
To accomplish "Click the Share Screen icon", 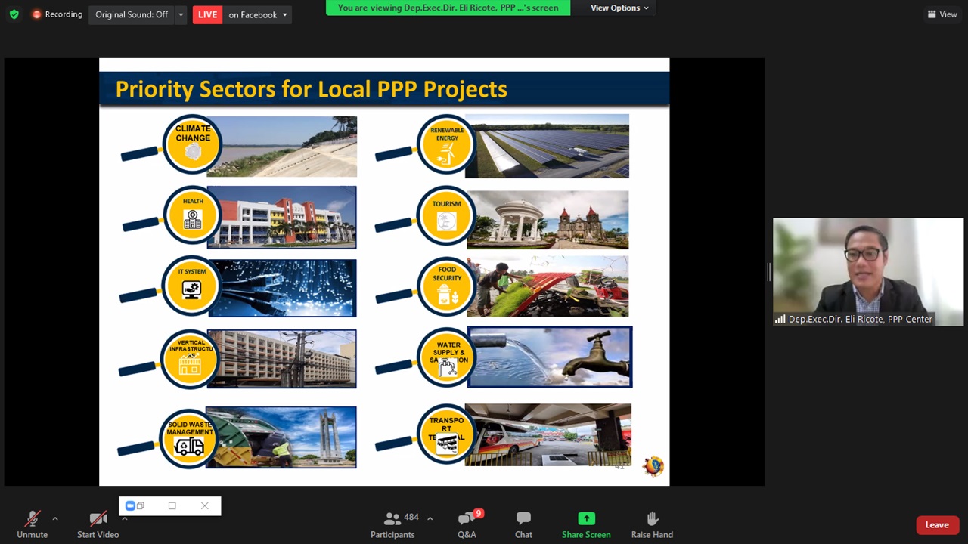I will pos(586,519).
